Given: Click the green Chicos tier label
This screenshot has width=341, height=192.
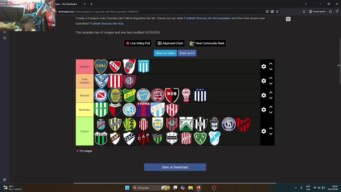Looking at the screenshot, I should 85,131.
